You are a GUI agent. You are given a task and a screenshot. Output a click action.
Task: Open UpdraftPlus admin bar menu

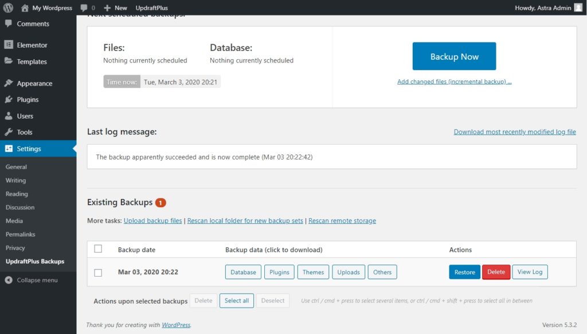(151, 8)
